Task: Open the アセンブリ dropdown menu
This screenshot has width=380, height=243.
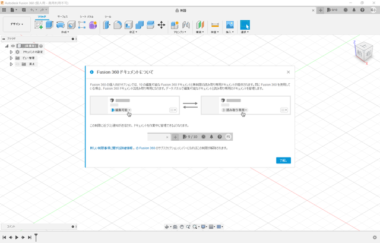Action: click(x=180, y=32)
